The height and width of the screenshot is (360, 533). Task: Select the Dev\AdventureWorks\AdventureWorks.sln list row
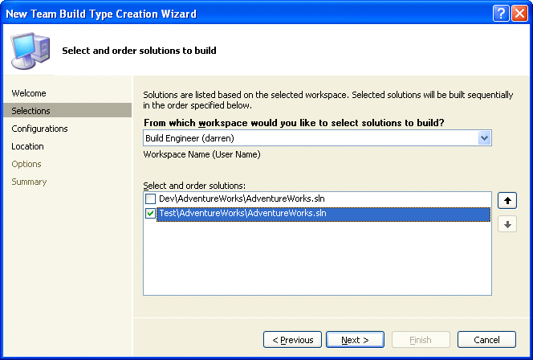click(x=241, y=198)
